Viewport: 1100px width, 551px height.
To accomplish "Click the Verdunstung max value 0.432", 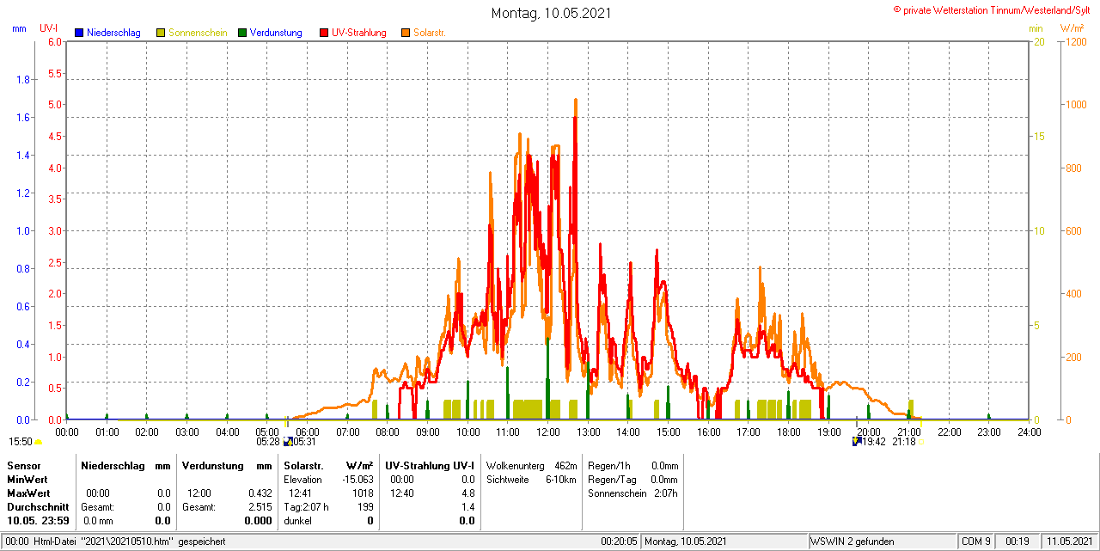I will click(x=260, y=493).
